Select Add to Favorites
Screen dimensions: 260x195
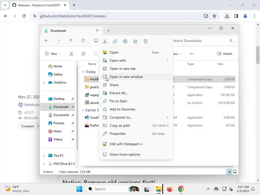136,109
